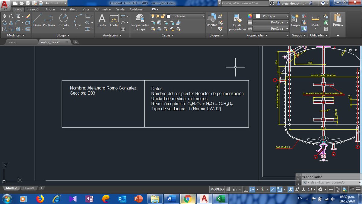Screen dimensions: 362x204
Task: Open the Help question mark button
Action: (323, 3)
